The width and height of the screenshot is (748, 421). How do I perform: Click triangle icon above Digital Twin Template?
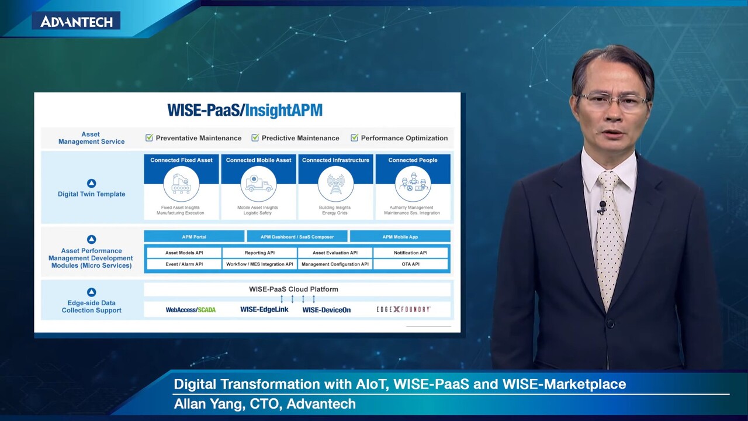[x=91, y=183]
